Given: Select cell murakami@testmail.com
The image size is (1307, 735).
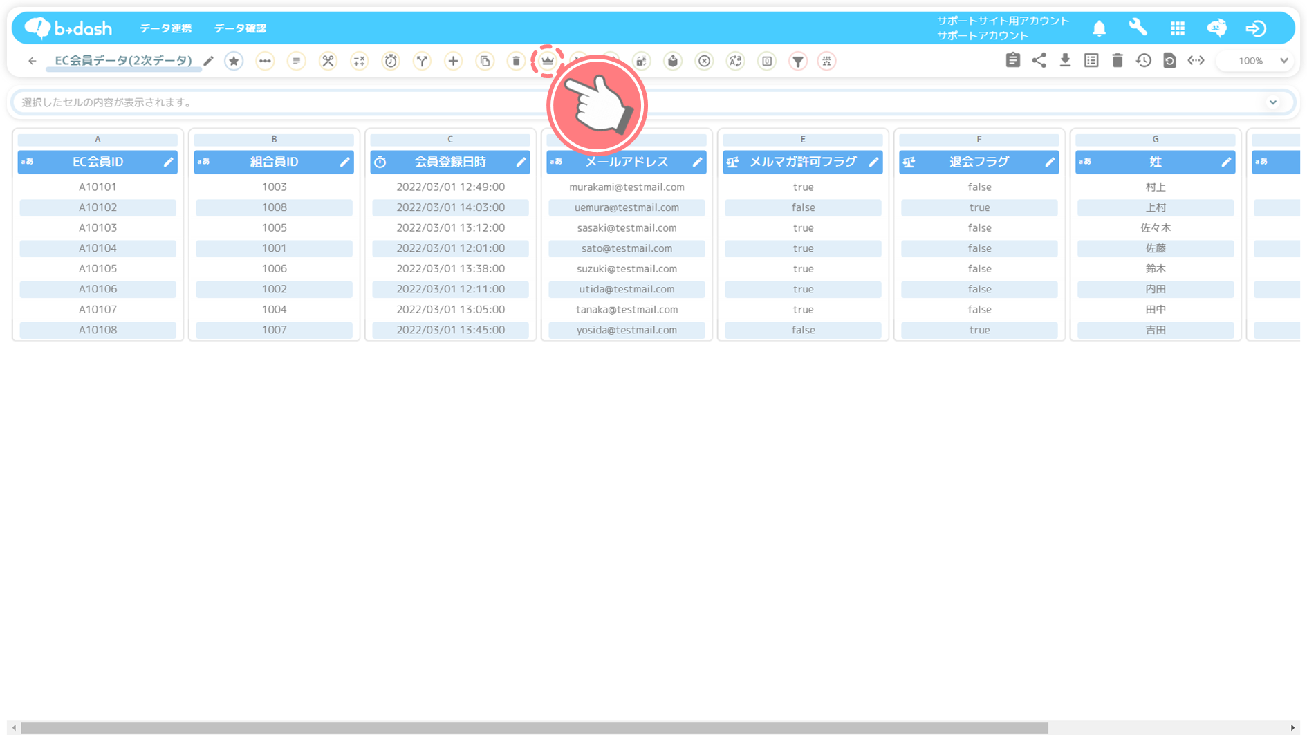Looking at the screenshot, I should (627, 187).
